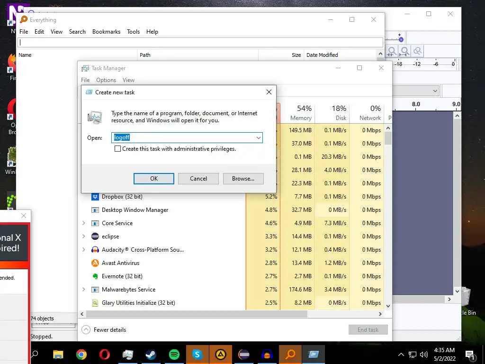Expand the Audacity process group
Image resolution: width=485 pixels, height=364 pixels.
(x=83, y=250)
